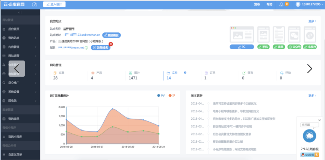Open 发布 in the top bar
Viewport: 325px width, 160px height.
[x=257, y=5]
